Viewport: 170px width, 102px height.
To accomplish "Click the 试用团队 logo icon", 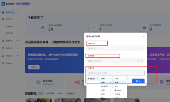I will coord(3,4).
